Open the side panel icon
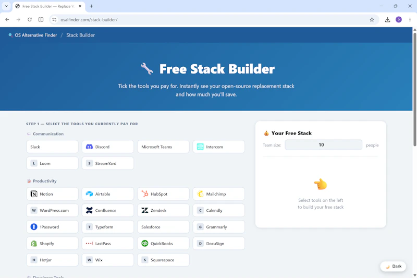 41,20
